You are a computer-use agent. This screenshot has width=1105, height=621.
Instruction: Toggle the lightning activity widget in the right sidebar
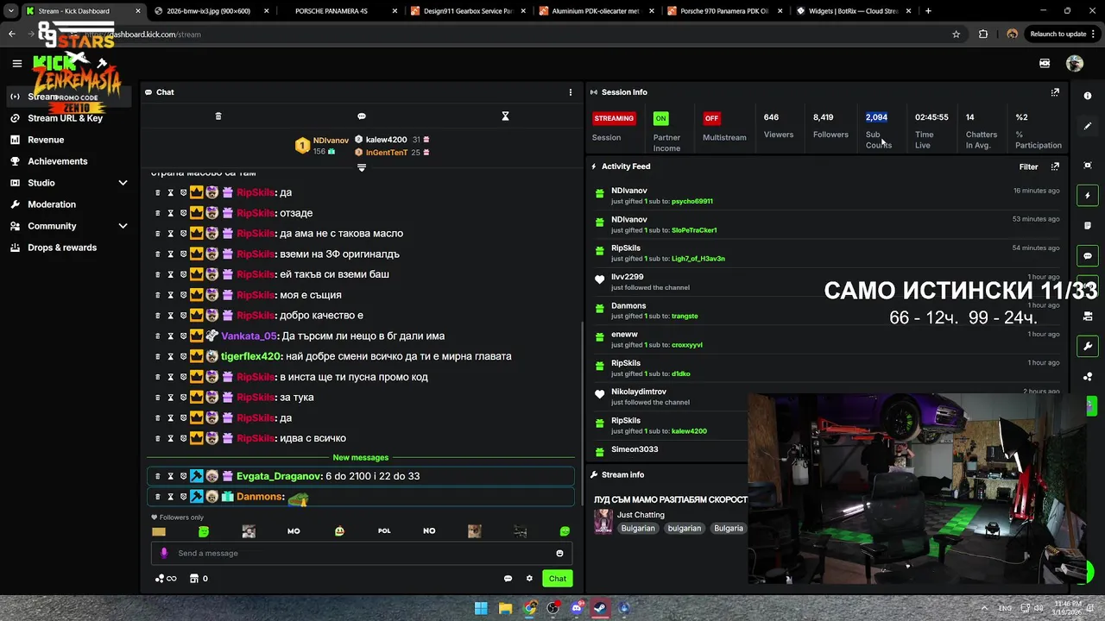tap(1088, 196)
